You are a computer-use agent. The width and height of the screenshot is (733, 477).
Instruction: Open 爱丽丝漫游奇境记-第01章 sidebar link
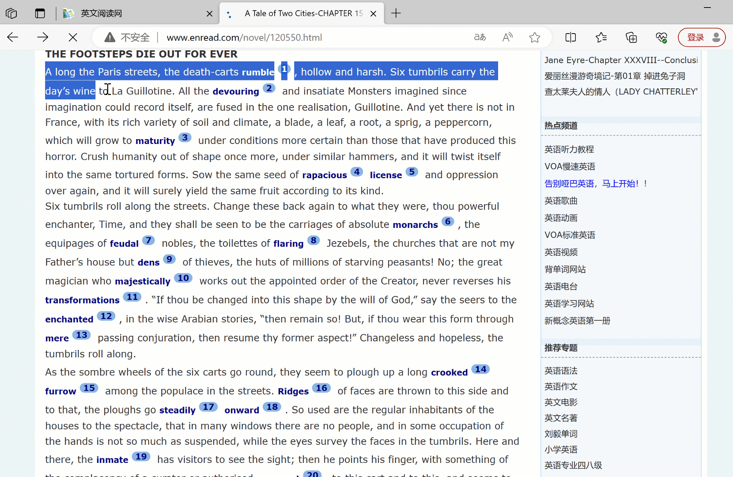point(615,76)
